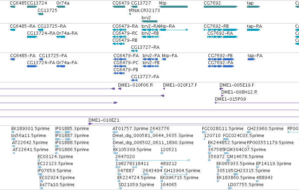The height and width of the screenshot is (190, 299).
Task: Select the FGC028G11.5prime EST label
Action: point(223,129)
